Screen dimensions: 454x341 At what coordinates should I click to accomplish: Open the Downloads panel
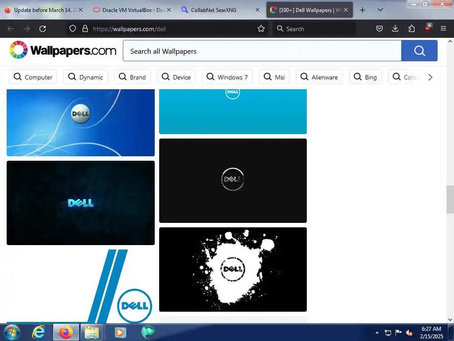[395, 29]
